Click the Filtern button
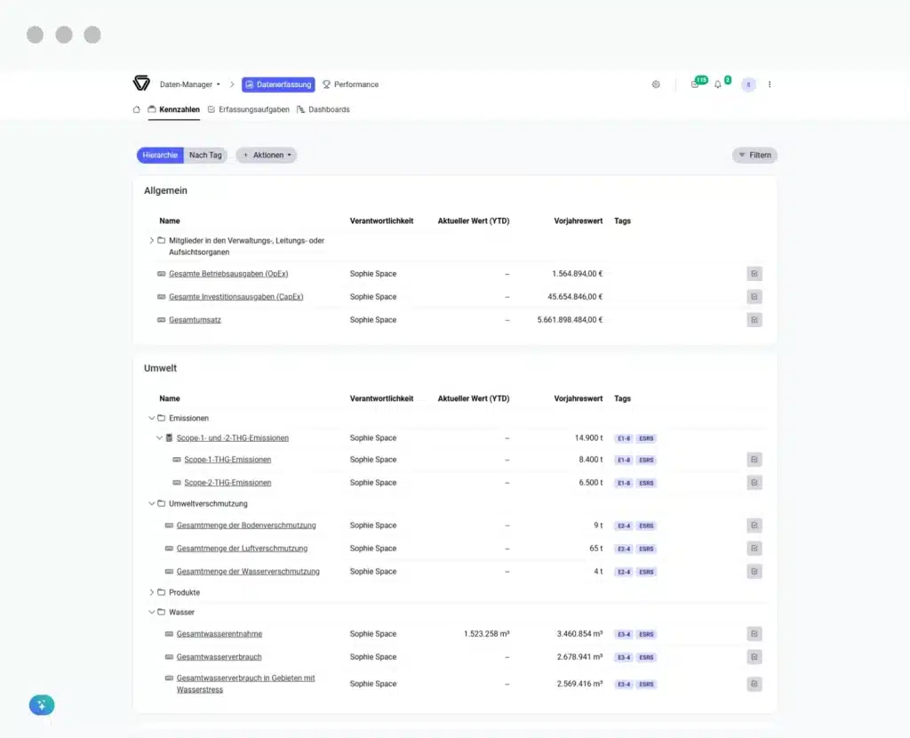Image resolution: width=910 pixels, height=738 pixels. click(x=754, y=155)
